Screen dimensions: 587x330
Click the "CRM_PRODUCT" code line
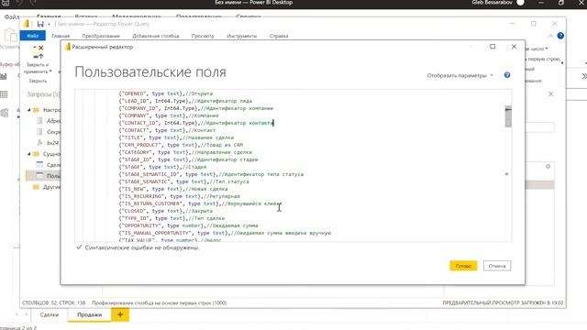click(x=181, y=145)
